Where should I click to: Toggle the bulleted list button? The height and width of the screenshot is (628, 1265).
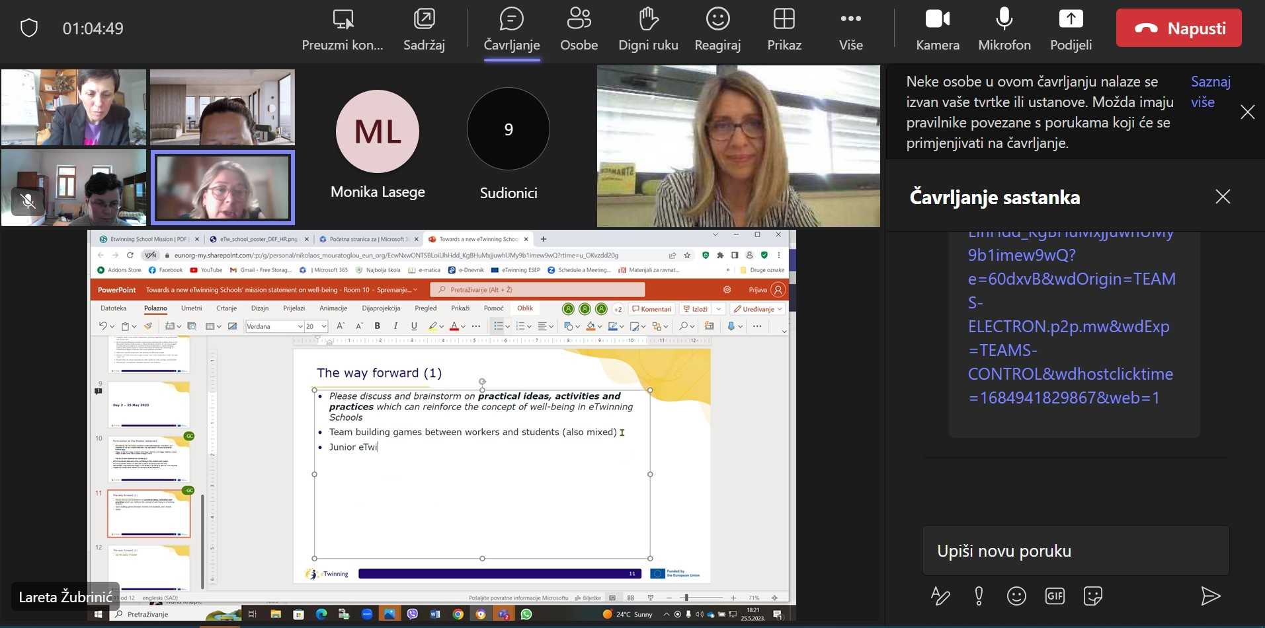coord(498,326)
